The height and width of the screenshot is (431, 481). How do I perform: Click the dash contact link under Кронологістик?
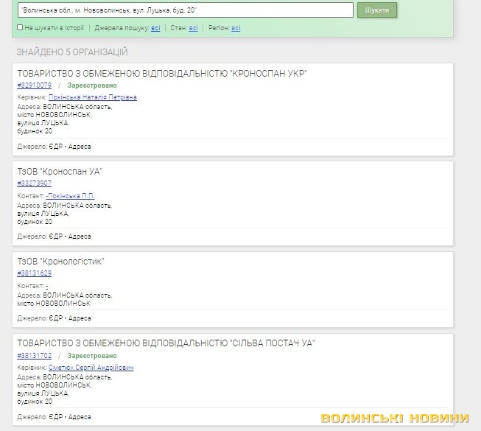(47, 285)
